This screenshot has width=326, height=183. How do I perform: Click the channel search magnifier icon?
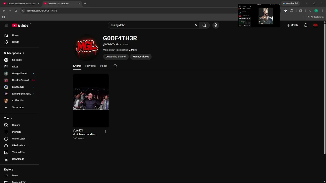point(115,66)
